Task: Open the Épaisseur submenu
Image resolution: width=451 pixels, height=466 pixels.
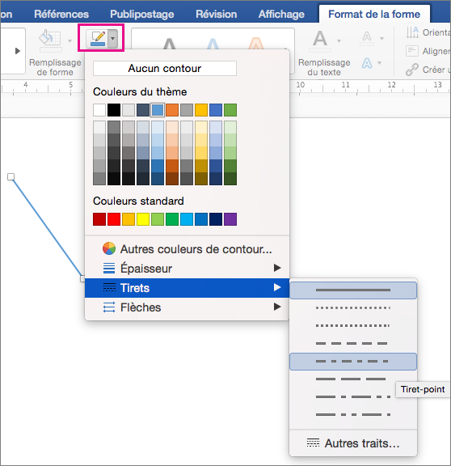Action: 187,269
